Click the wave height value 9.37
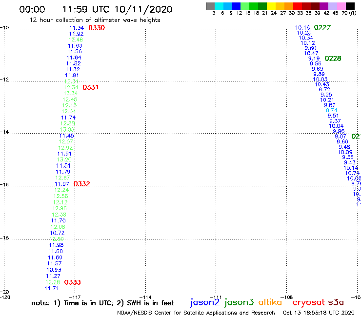The width and height of the screenshot is (361, 317). (335, 121)
